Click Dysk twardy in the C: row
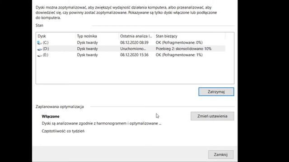 pyautogui.click(x=87, y=43)
